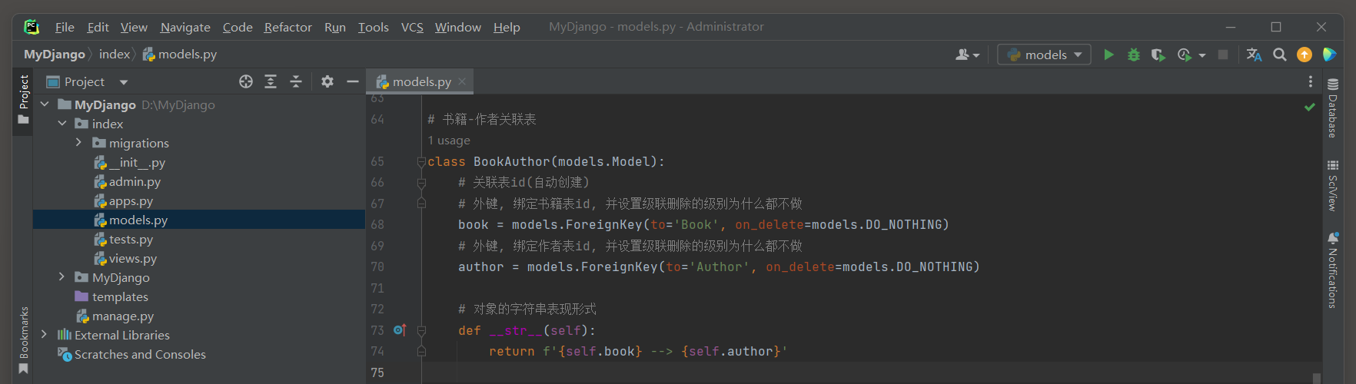Open the Tools menu
Viewport: 1356px width, 384px height.
(x=373, y=27)
